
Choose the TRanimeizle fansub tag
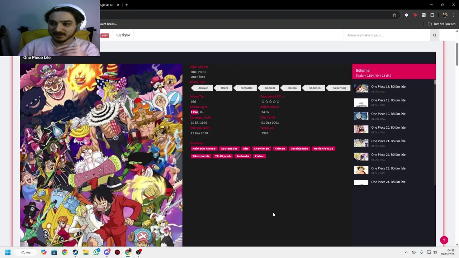[201, 156]
